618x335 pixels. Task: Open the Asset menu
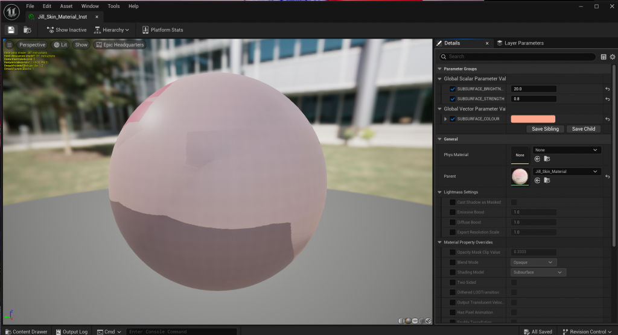66,6
